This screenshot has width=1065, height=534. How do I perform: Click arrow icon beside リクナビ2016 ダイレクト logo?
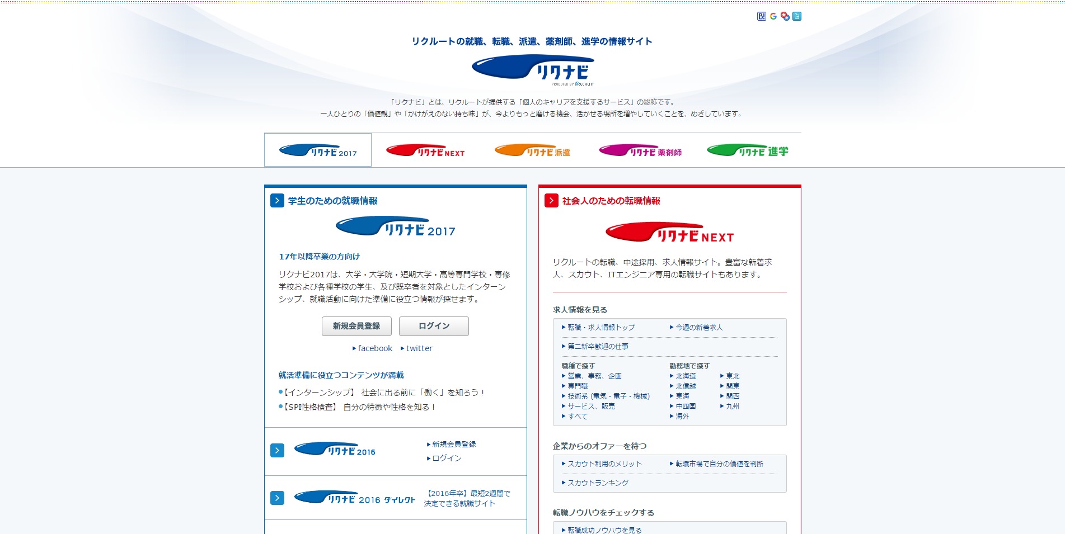(x=277, y=498)
